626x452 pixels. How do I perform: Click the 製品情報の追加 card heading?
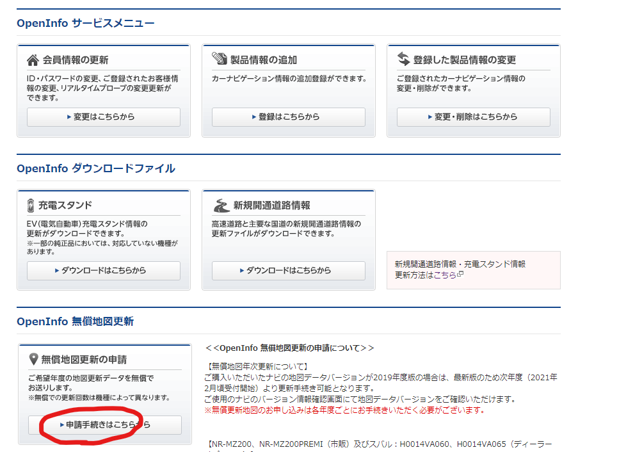tap(264, 60)
